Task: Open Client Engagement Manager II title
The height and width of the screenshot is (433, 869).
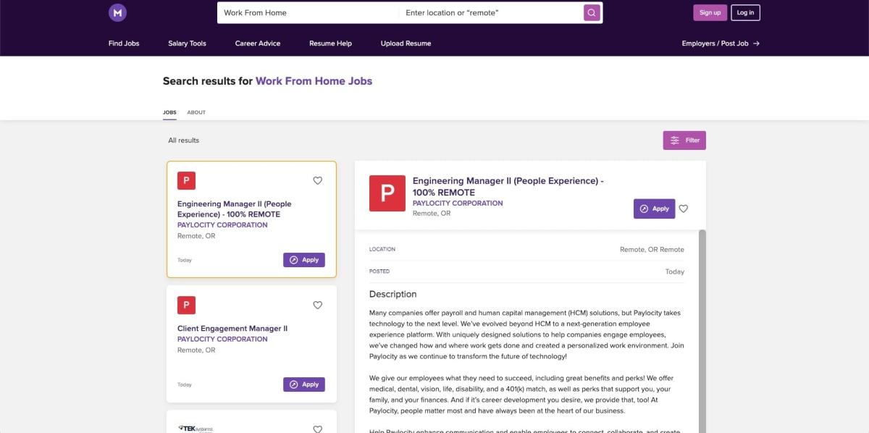Action: click(x=232, y=328)
